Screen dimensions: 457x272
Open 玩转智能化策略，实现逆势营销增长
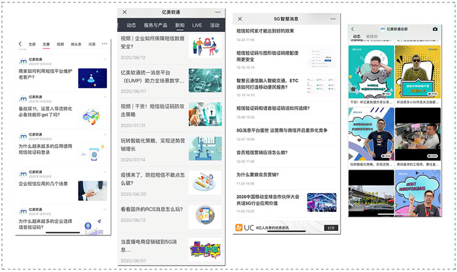click(x=152, y=145)
